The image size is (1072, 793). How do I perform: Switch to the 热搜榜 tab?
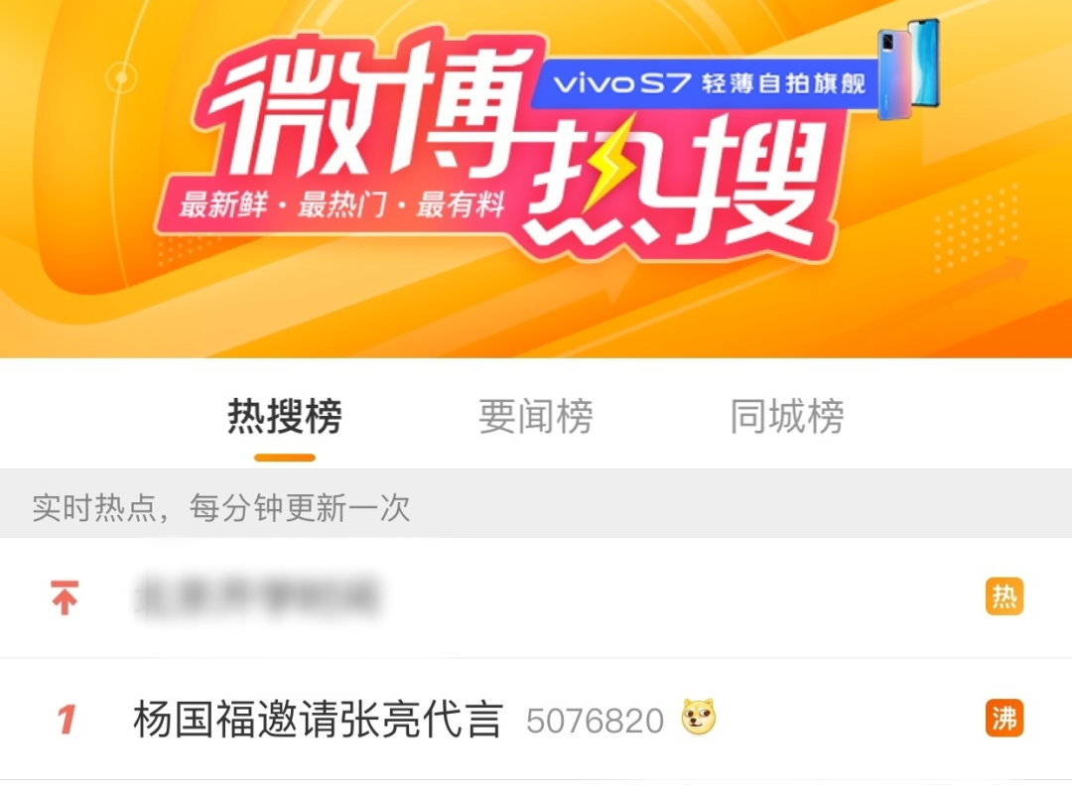(285, 416)
